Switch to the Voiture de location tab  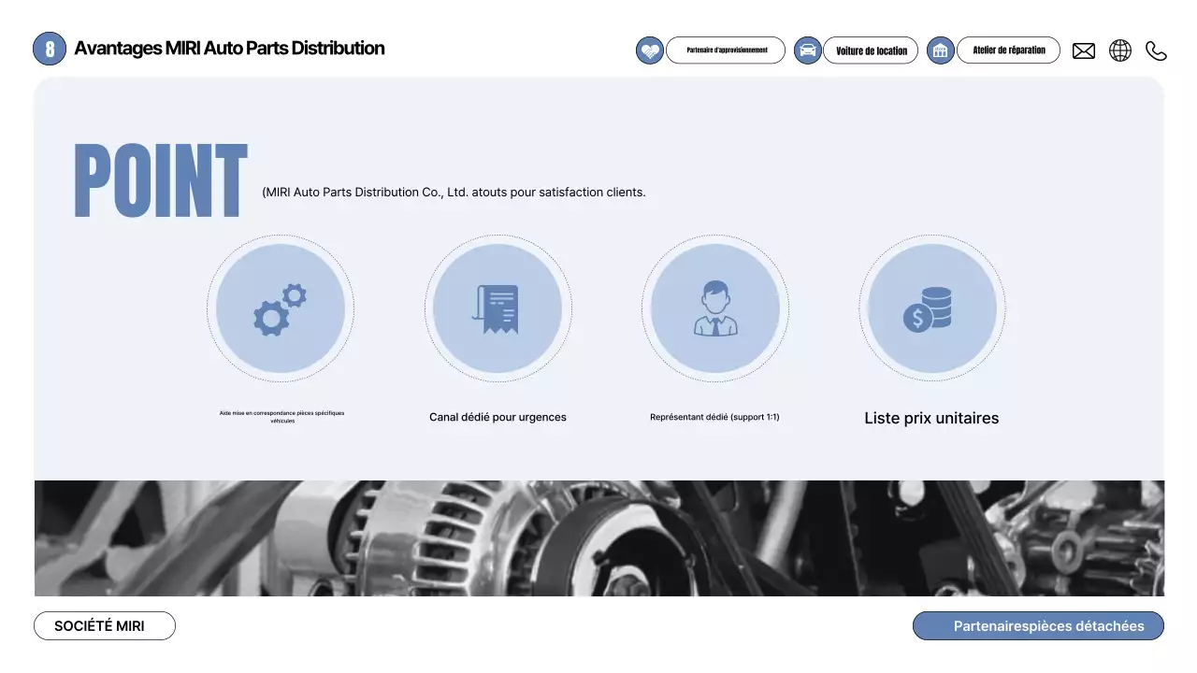click(x=871, y=50)
